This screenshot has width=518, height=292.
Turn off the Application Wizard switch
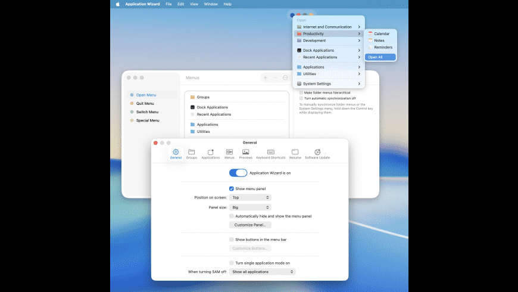(x=238, y=173)
